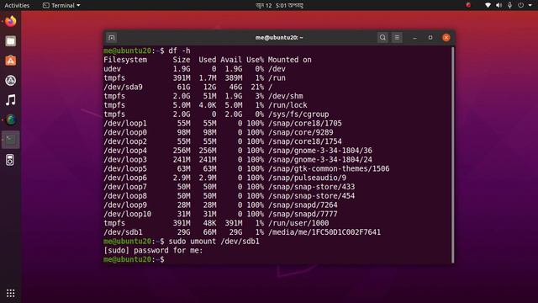
Task: Click the terminal vertical scrollbar
Action: pos(453,155)
